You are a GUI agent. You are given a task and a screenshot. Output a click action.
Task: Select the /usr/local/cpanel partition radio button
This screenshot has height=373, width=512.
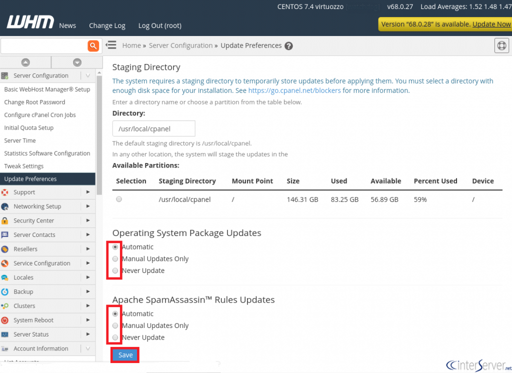[119, 199]
